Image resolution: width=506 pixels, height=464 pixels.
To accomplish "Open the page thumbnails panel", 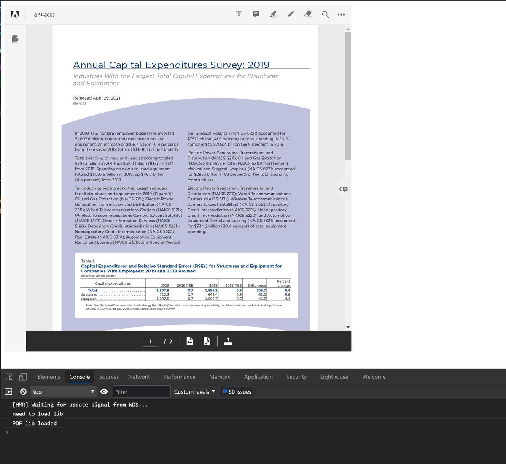I will click(15, 39).
